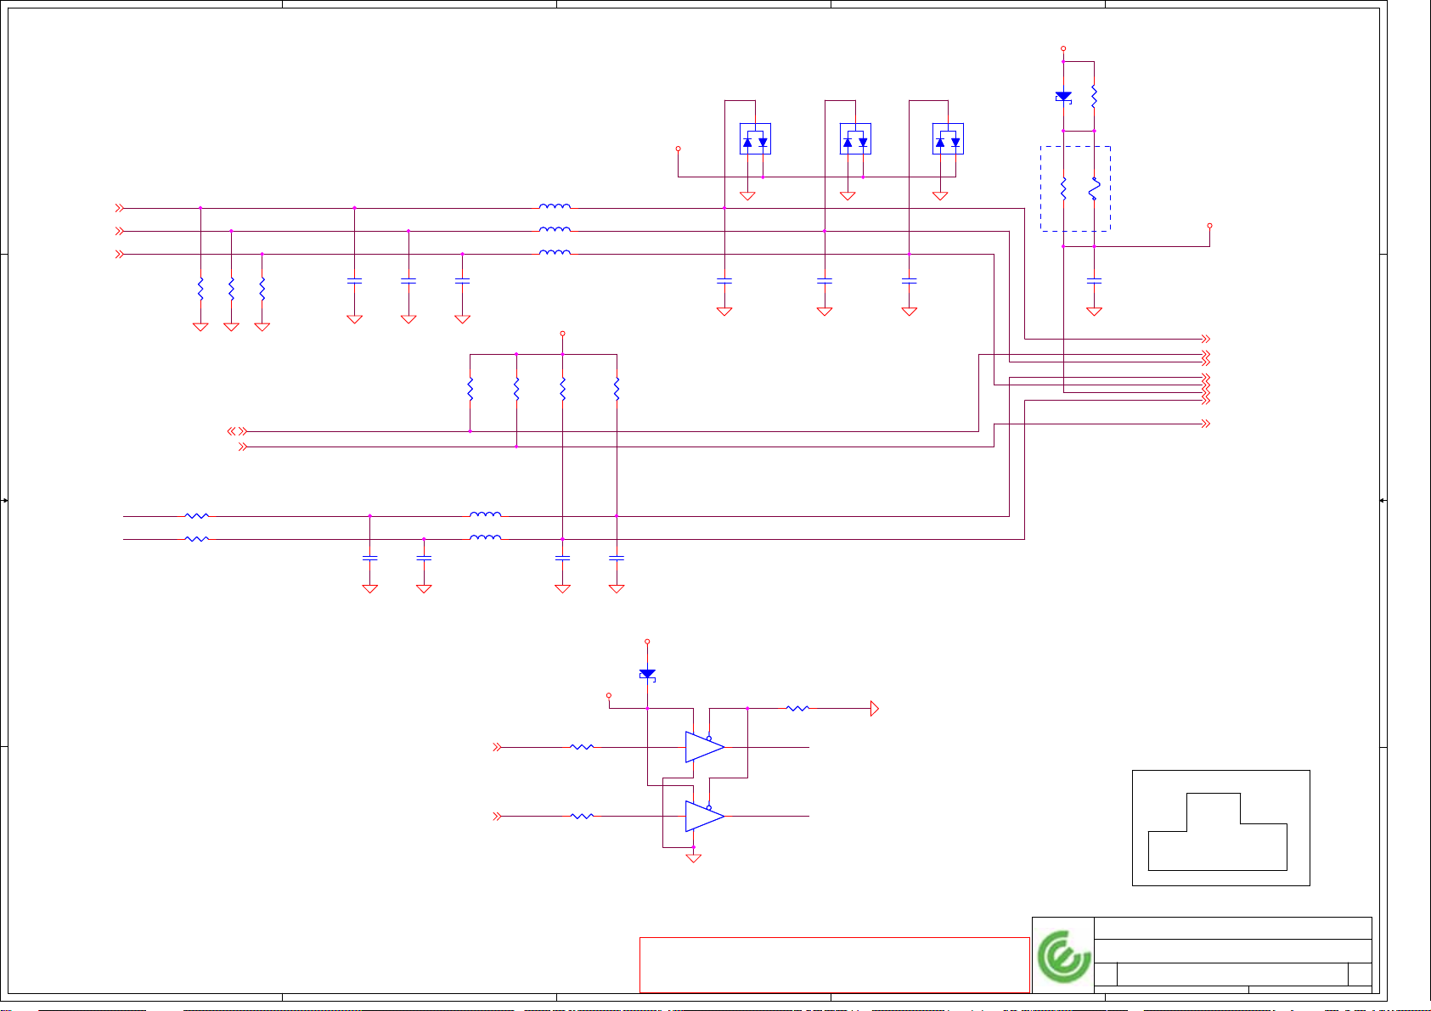1431x1011 pixels.
Task: Select the middle dual-diode package
Action: (855, 139)
